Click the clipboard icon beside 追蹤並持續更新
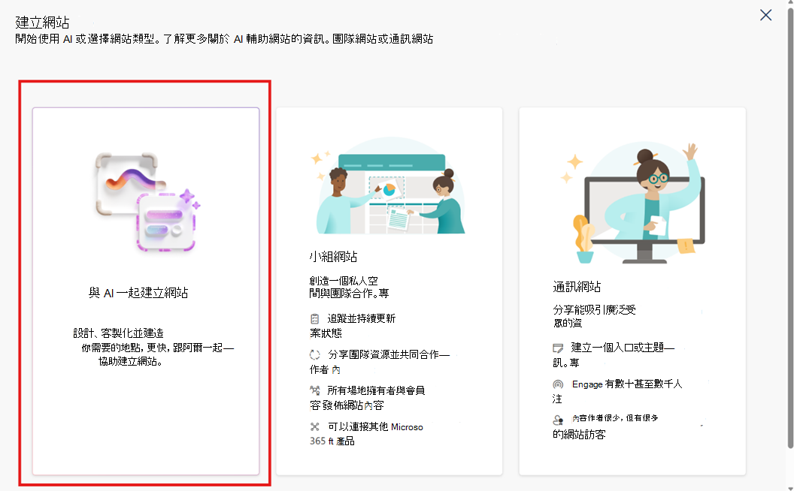Viewport: 794px width, 491px height. (x=315, y=319)
